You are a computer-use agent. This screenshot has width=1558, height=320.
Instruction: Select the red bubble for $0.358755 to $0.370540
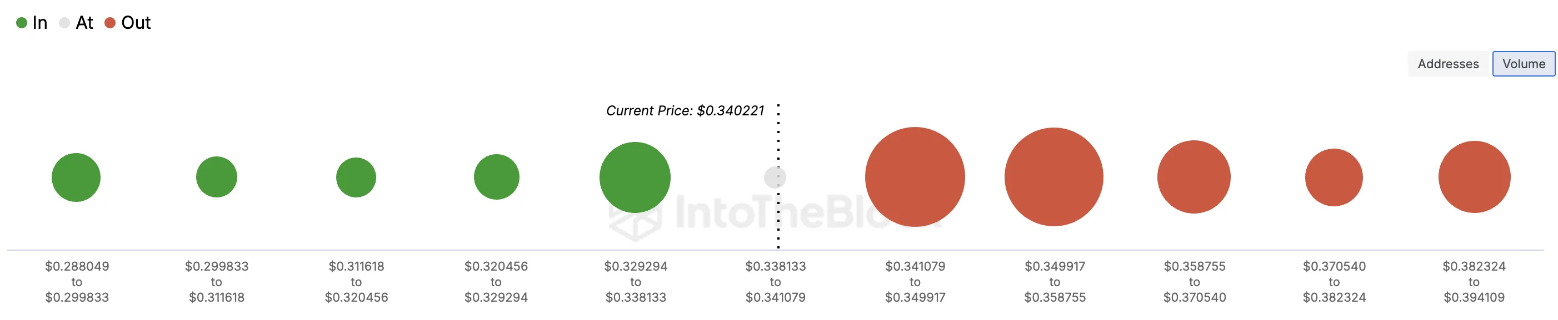click(x=1194, y=177)
